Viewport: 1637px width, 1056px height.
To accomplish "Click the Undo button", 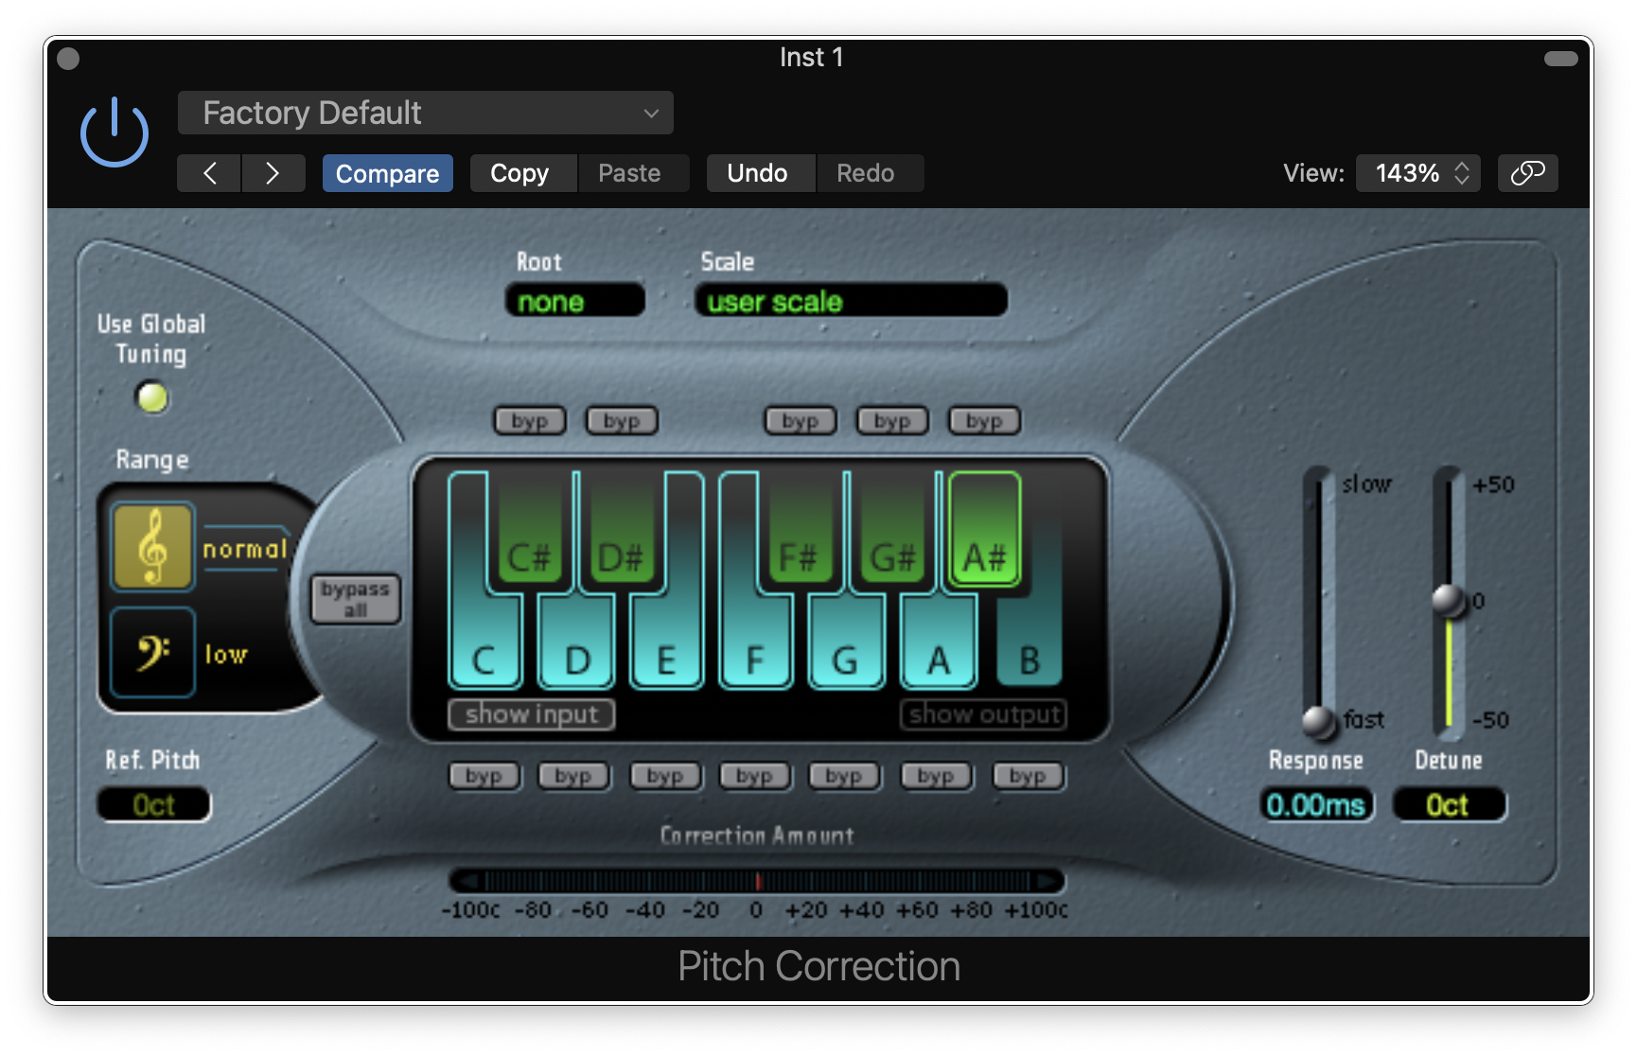I will click(759, 172).
